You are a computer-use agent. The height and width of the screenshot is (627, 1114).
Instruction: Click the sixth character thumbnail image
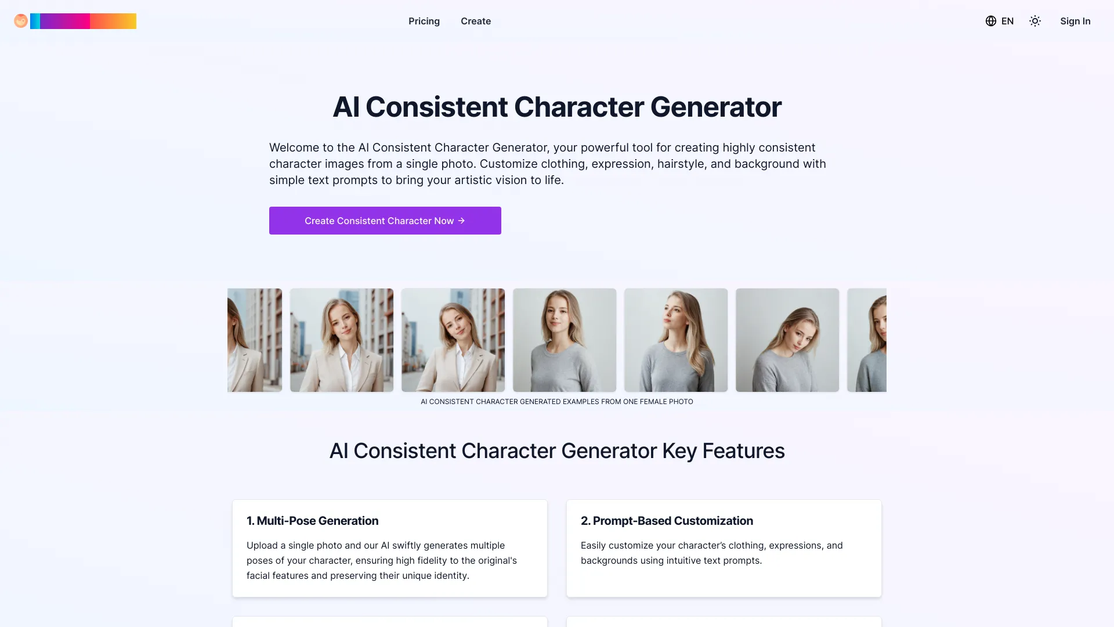coord(787,340)
